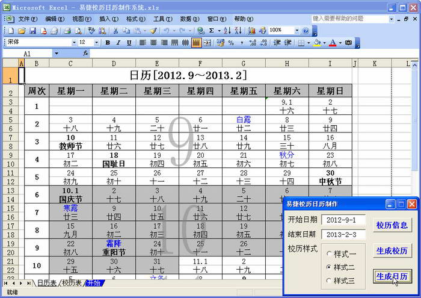Image resolution: width=421 pixels, height=298 pixels.
Task: Sort ascending with the A-Z icon
Action: point(227,31)
